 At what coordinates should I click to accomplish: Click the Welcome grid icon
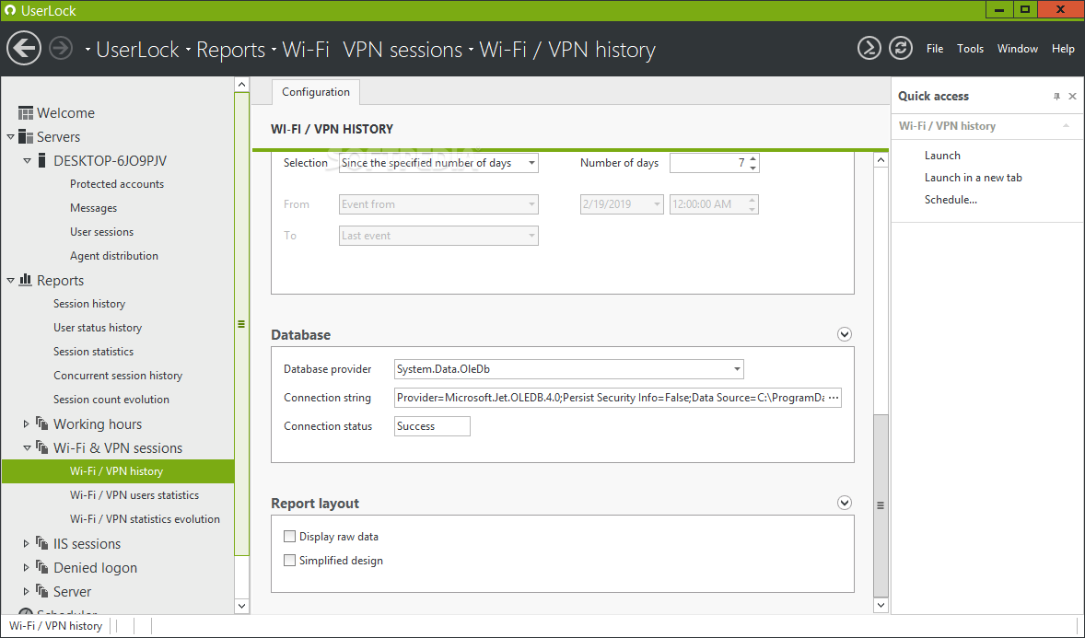26,113
